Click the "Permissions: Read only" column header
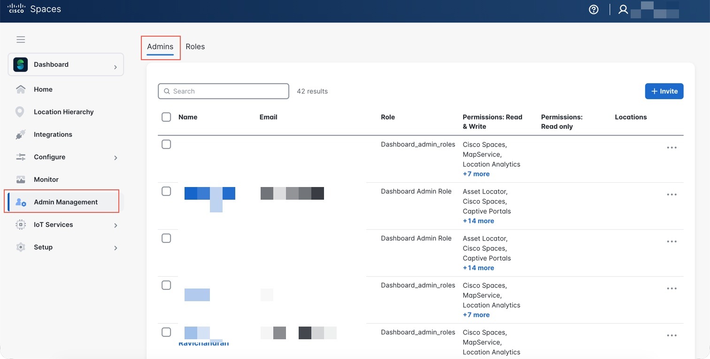 (562, 122)
